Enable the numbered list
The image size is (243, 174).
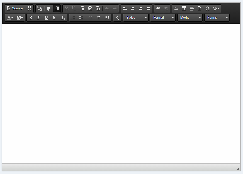[x=73, y=17]
